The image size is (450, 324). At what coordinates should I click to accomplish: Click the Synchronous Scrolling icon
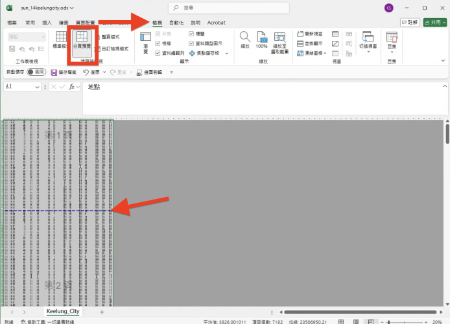coord(349,43)
